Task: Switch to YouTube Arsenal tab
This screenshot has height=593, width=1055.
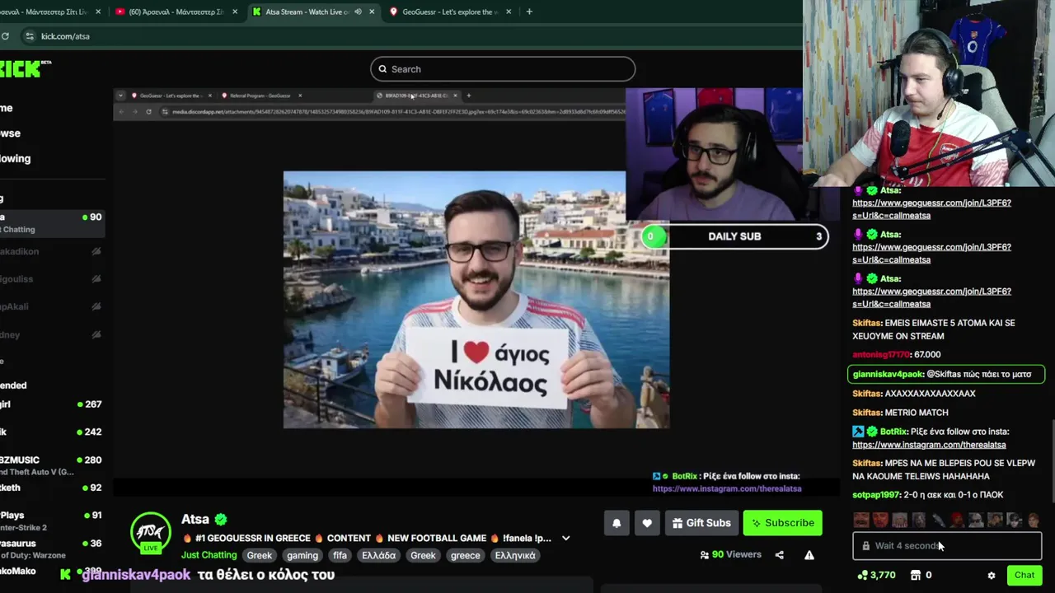Action: coord(177,12)
